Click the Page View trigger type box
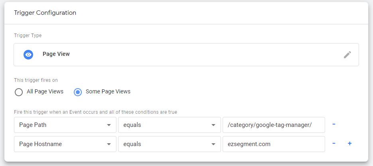Viewport: 373px width, 166px height. (186, 55)
